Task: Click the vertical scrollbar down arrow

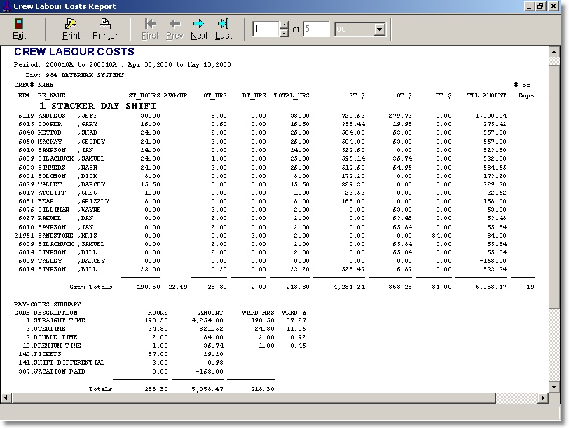Action: pyautogui.click(x=555, y=388)
